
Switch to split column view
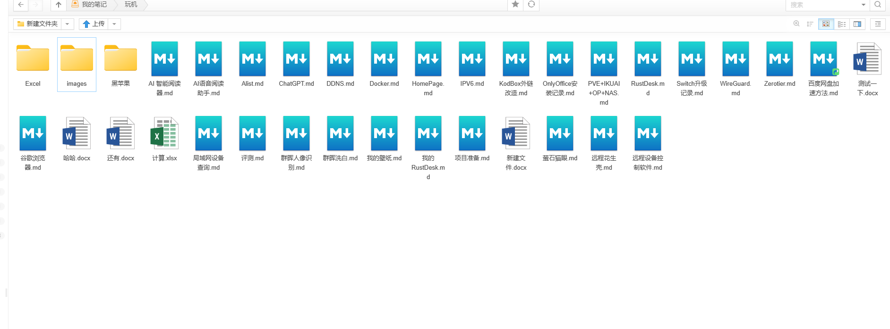tap(857, 24)
